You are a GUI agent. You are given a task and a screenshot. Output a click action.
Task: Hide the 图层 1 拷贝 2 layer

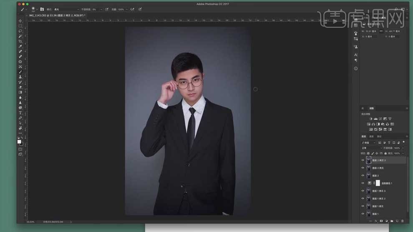click(363, 199)
